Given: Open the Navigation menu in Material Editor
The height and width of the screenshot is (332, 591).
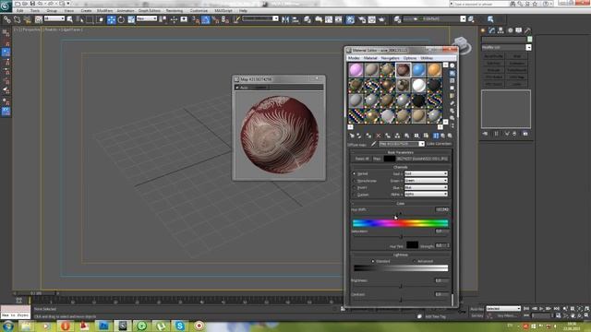Looking at the screenshot, I should coord(390,58).
